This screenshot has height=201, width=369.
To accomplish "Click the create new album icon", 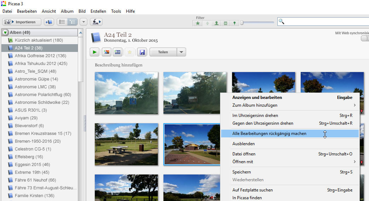I will [49, 22].
